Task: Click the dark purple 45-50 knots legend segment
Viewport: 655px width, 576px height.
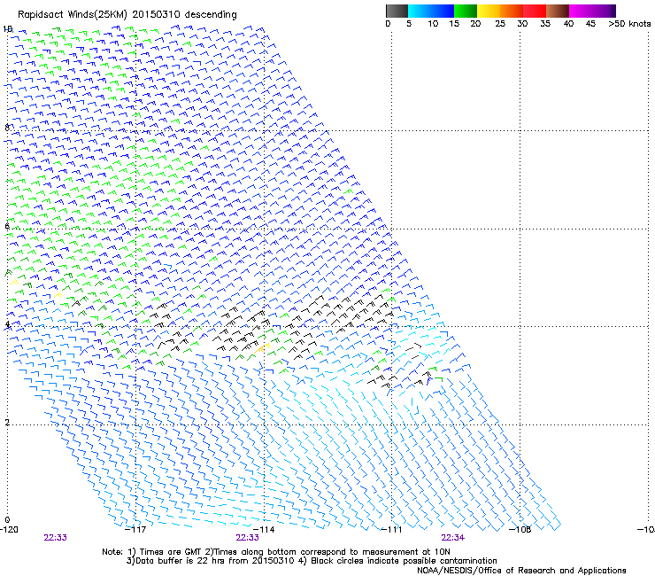Action: [604, 11]
